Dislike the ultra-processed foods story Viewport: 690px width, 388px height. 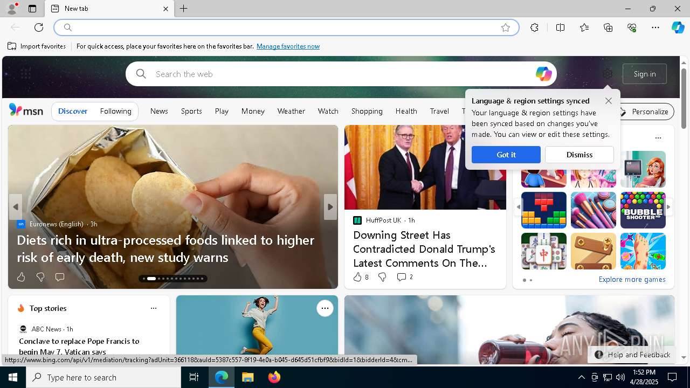40,277
